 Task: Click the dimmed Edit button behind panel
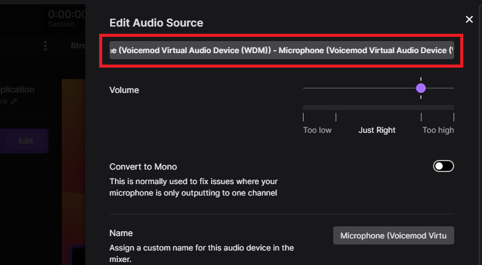click(25, 141)
